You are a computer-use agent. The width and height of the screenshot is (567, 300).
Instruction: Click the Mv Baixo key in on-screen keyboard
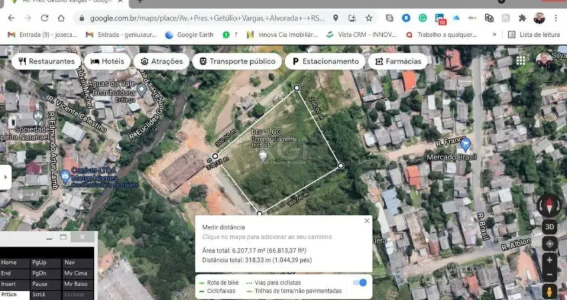click(78, 284)
